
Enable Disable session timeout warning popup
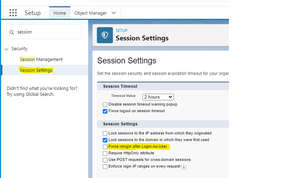click(x=105, y=105)
